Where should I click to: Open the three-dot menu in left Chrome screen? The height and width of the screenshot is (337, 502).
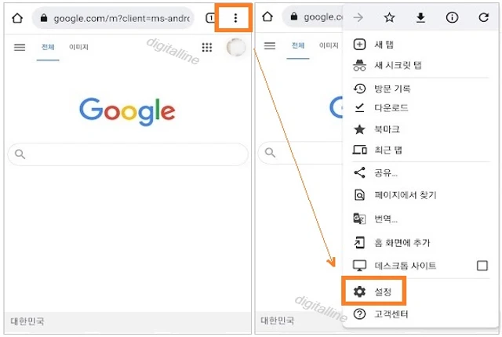coord(235,18)
